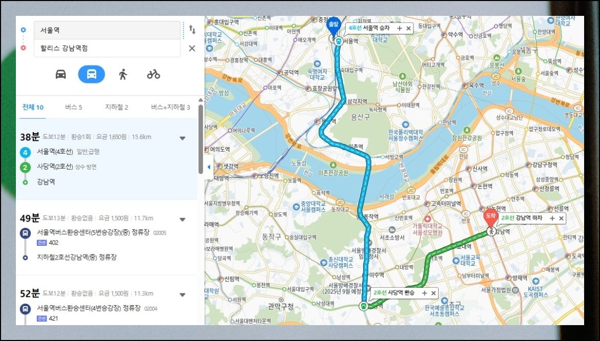Click the bus icon beside 서울역버스환승센터(4번승강장)
Screen dimensions: 600x341
(25, 309)
